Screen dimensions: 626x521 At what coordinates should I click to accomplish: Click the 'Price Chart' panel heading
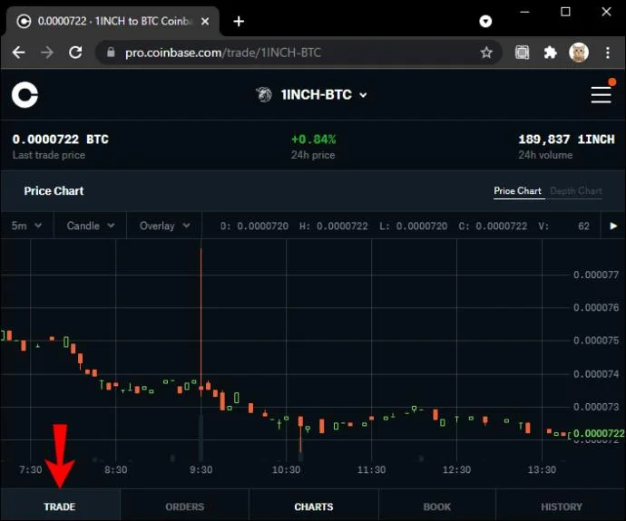(54, 191)
